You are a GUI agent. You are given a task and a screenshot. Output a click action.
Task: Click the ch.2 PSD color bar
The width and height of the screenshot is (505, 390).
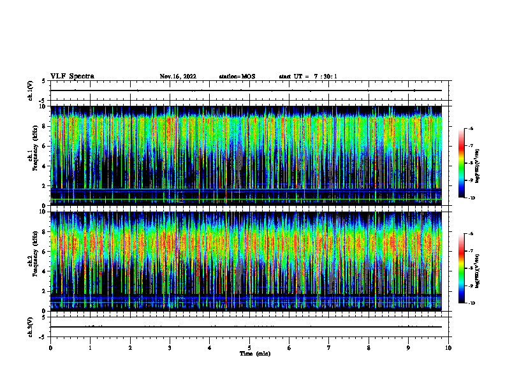point(461,268)
